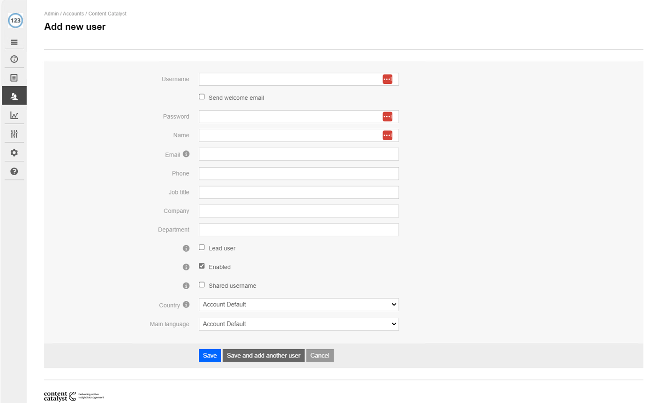The height and width of the screenshot is (403, 645).
Task: Open the Main language dropdown
Action: [x=299, y=324]
